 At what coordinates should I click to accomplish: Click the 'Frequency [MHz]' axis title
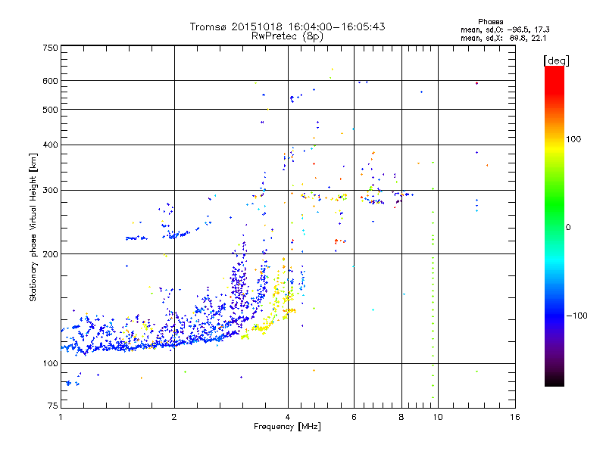coord(287,427)
